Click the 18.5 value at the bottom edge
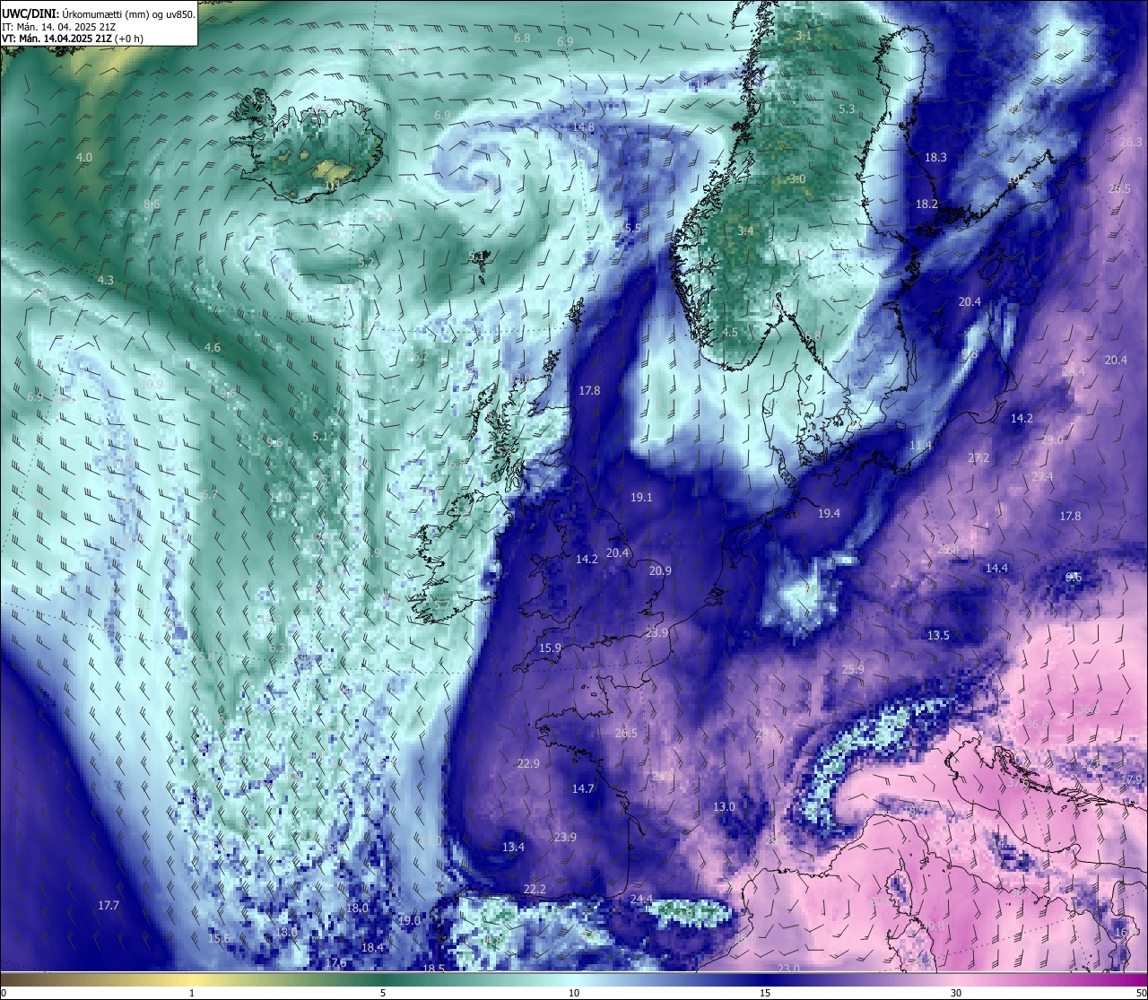The image size is (1148, 1000). point(433,969)
